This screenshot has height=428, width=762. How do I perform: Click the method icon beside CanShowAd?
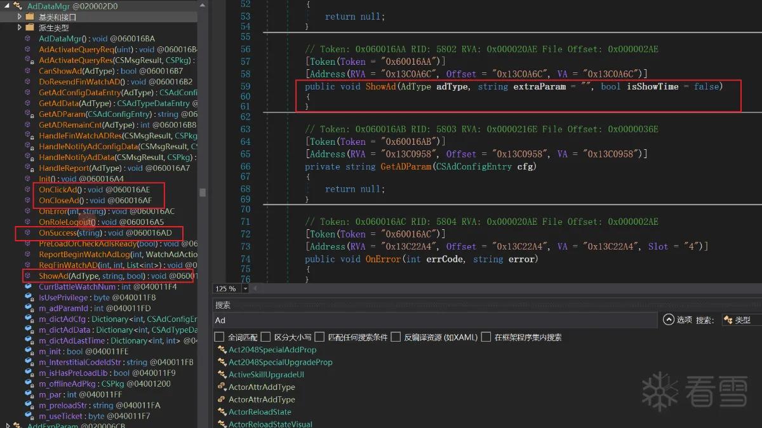pos(27,70)
